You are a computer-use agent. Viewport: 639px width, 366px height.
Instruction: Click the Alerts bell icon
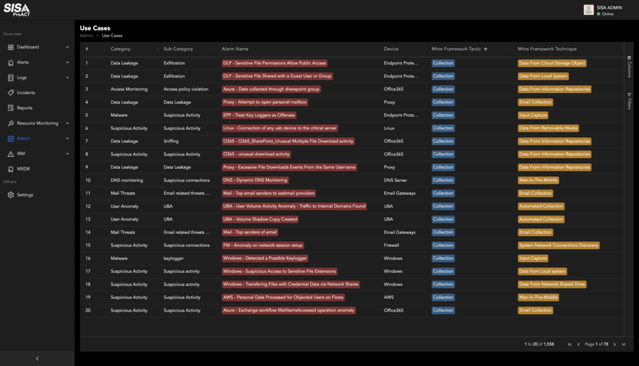[11, 62]
